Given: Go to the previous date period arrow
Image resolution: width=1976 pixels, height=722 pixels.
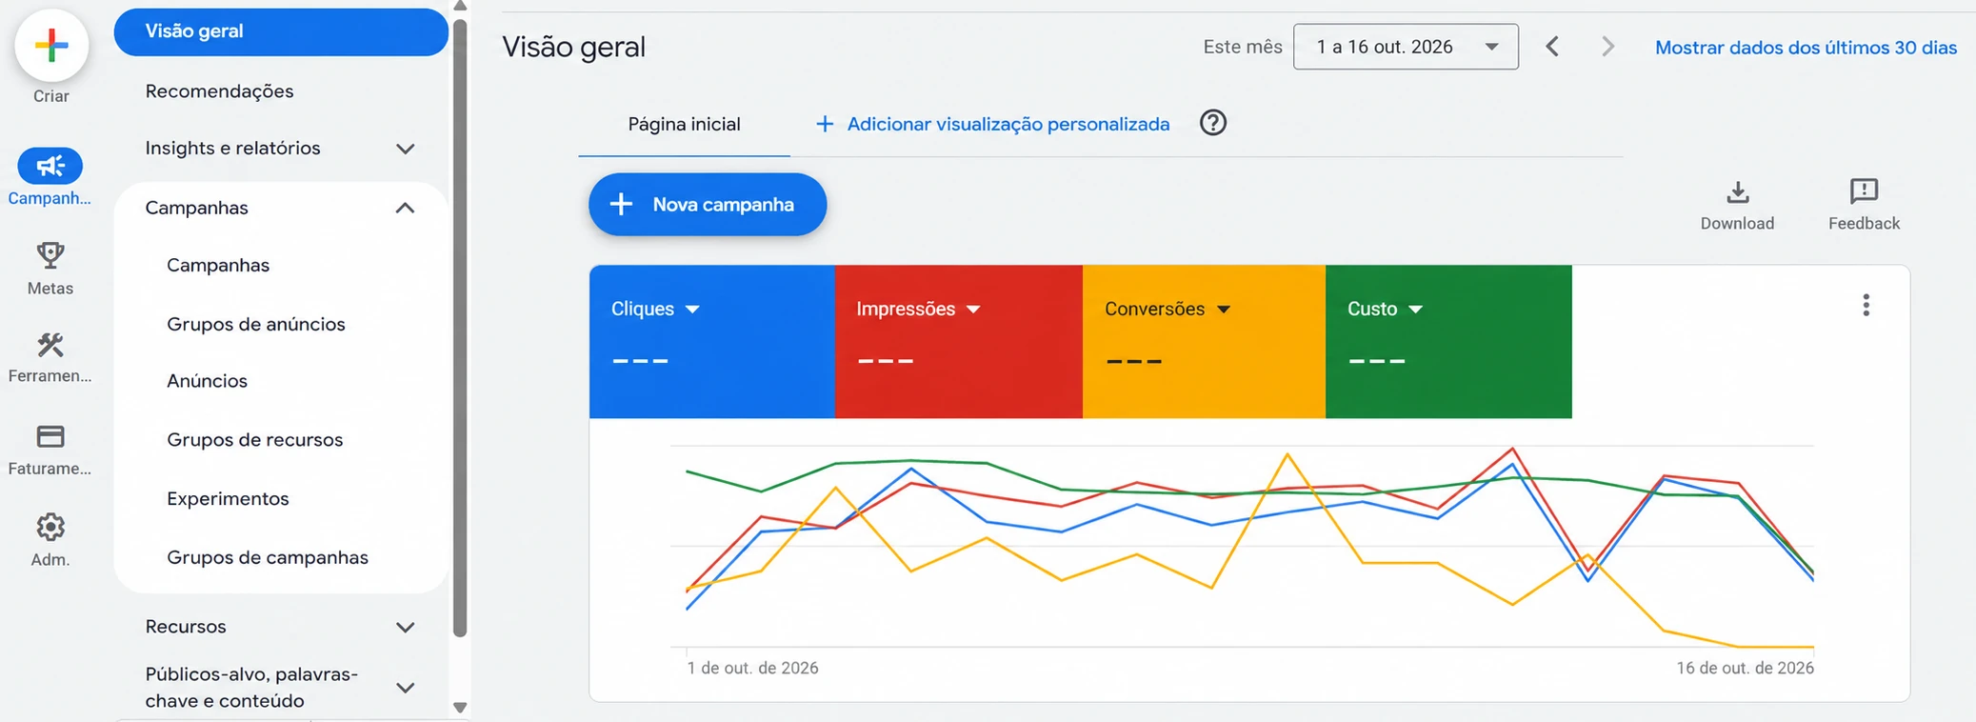Looking at the screenshot, I should point(1552,47).
